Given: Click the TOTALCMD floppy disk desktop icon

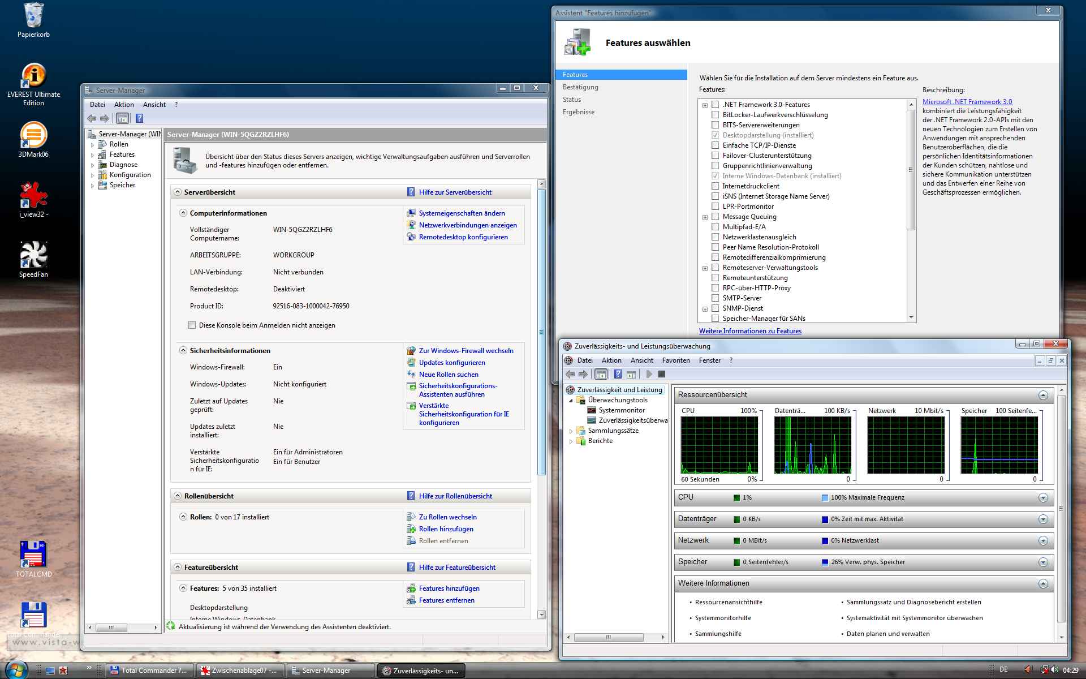Looking at the screenshot, I should [33, 555].
